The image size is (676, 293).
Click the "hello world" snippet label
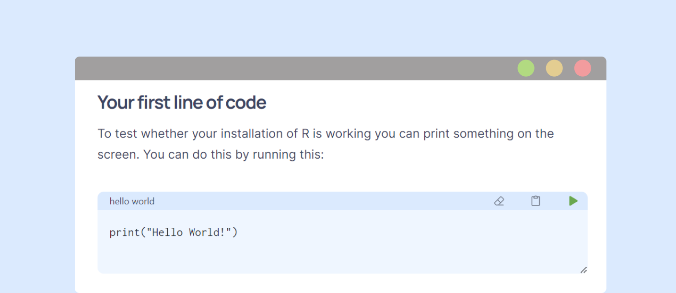coord(132,201)
